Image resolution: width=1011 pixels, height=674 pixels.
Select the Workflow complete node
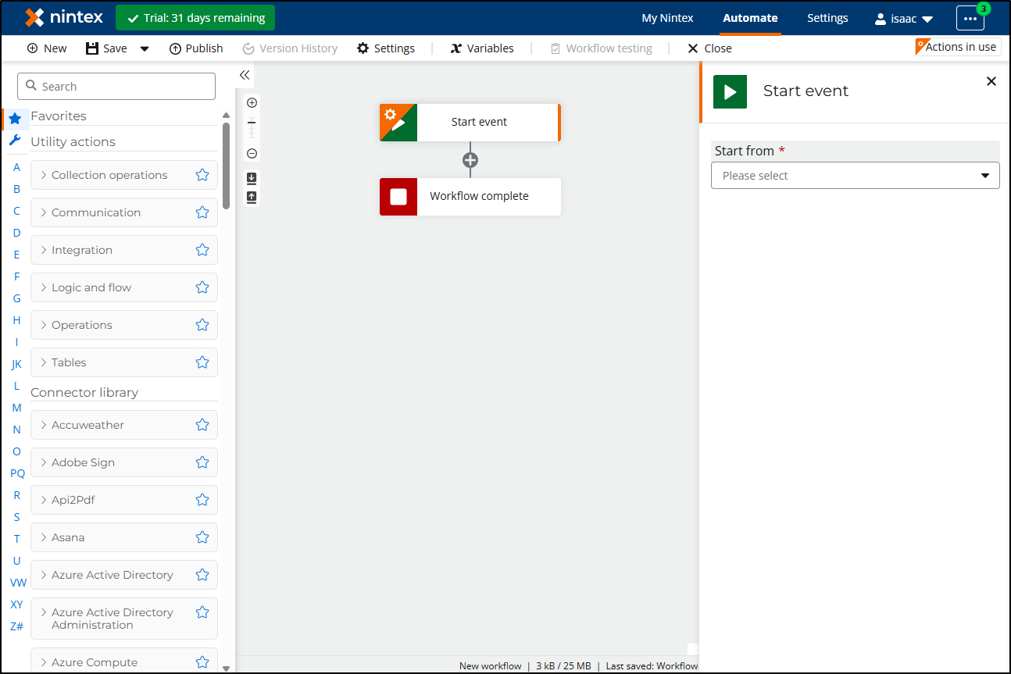click(x=470, y=197)
